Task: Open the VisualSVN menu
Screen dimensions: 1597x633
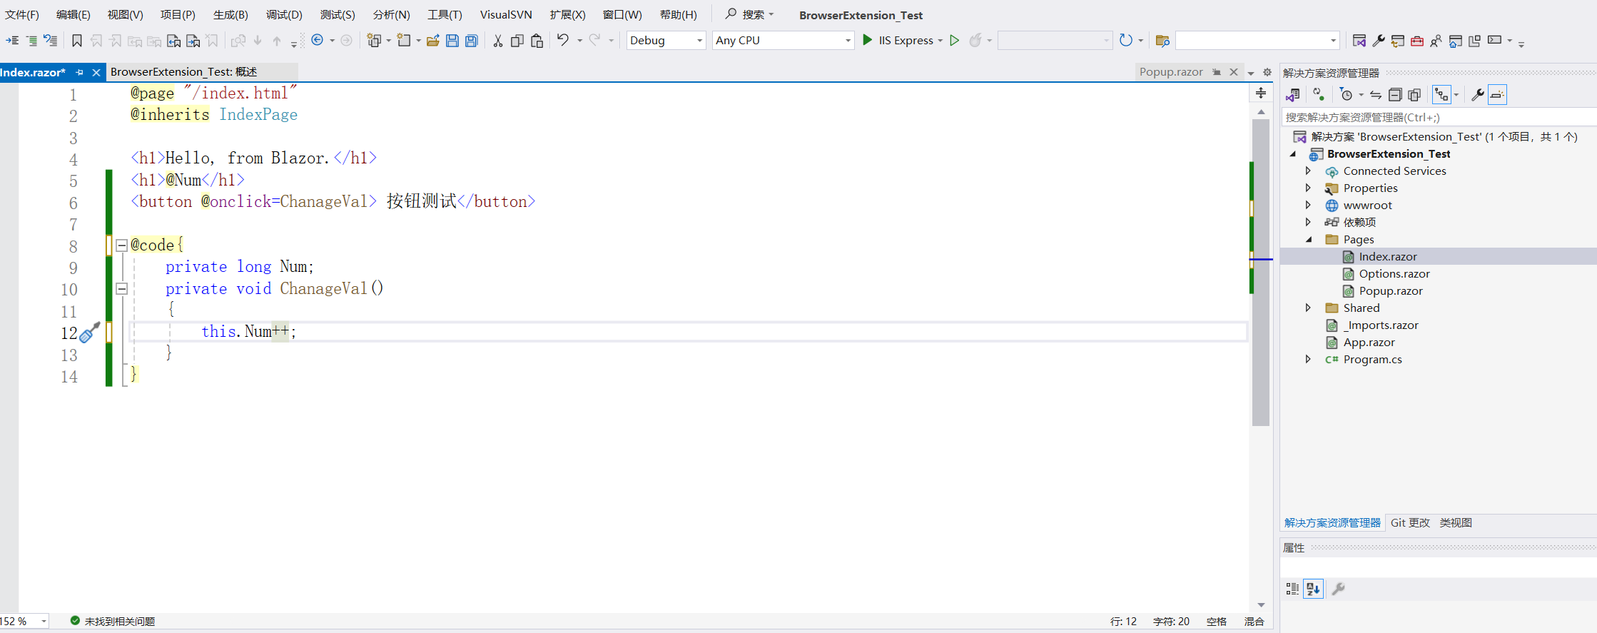Action: [x=506, y=14]
